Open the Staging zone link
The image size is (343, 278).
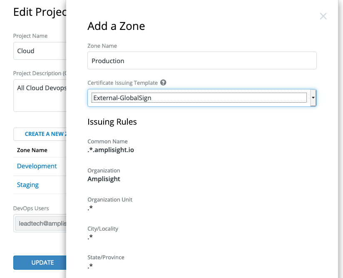[28, 185]
